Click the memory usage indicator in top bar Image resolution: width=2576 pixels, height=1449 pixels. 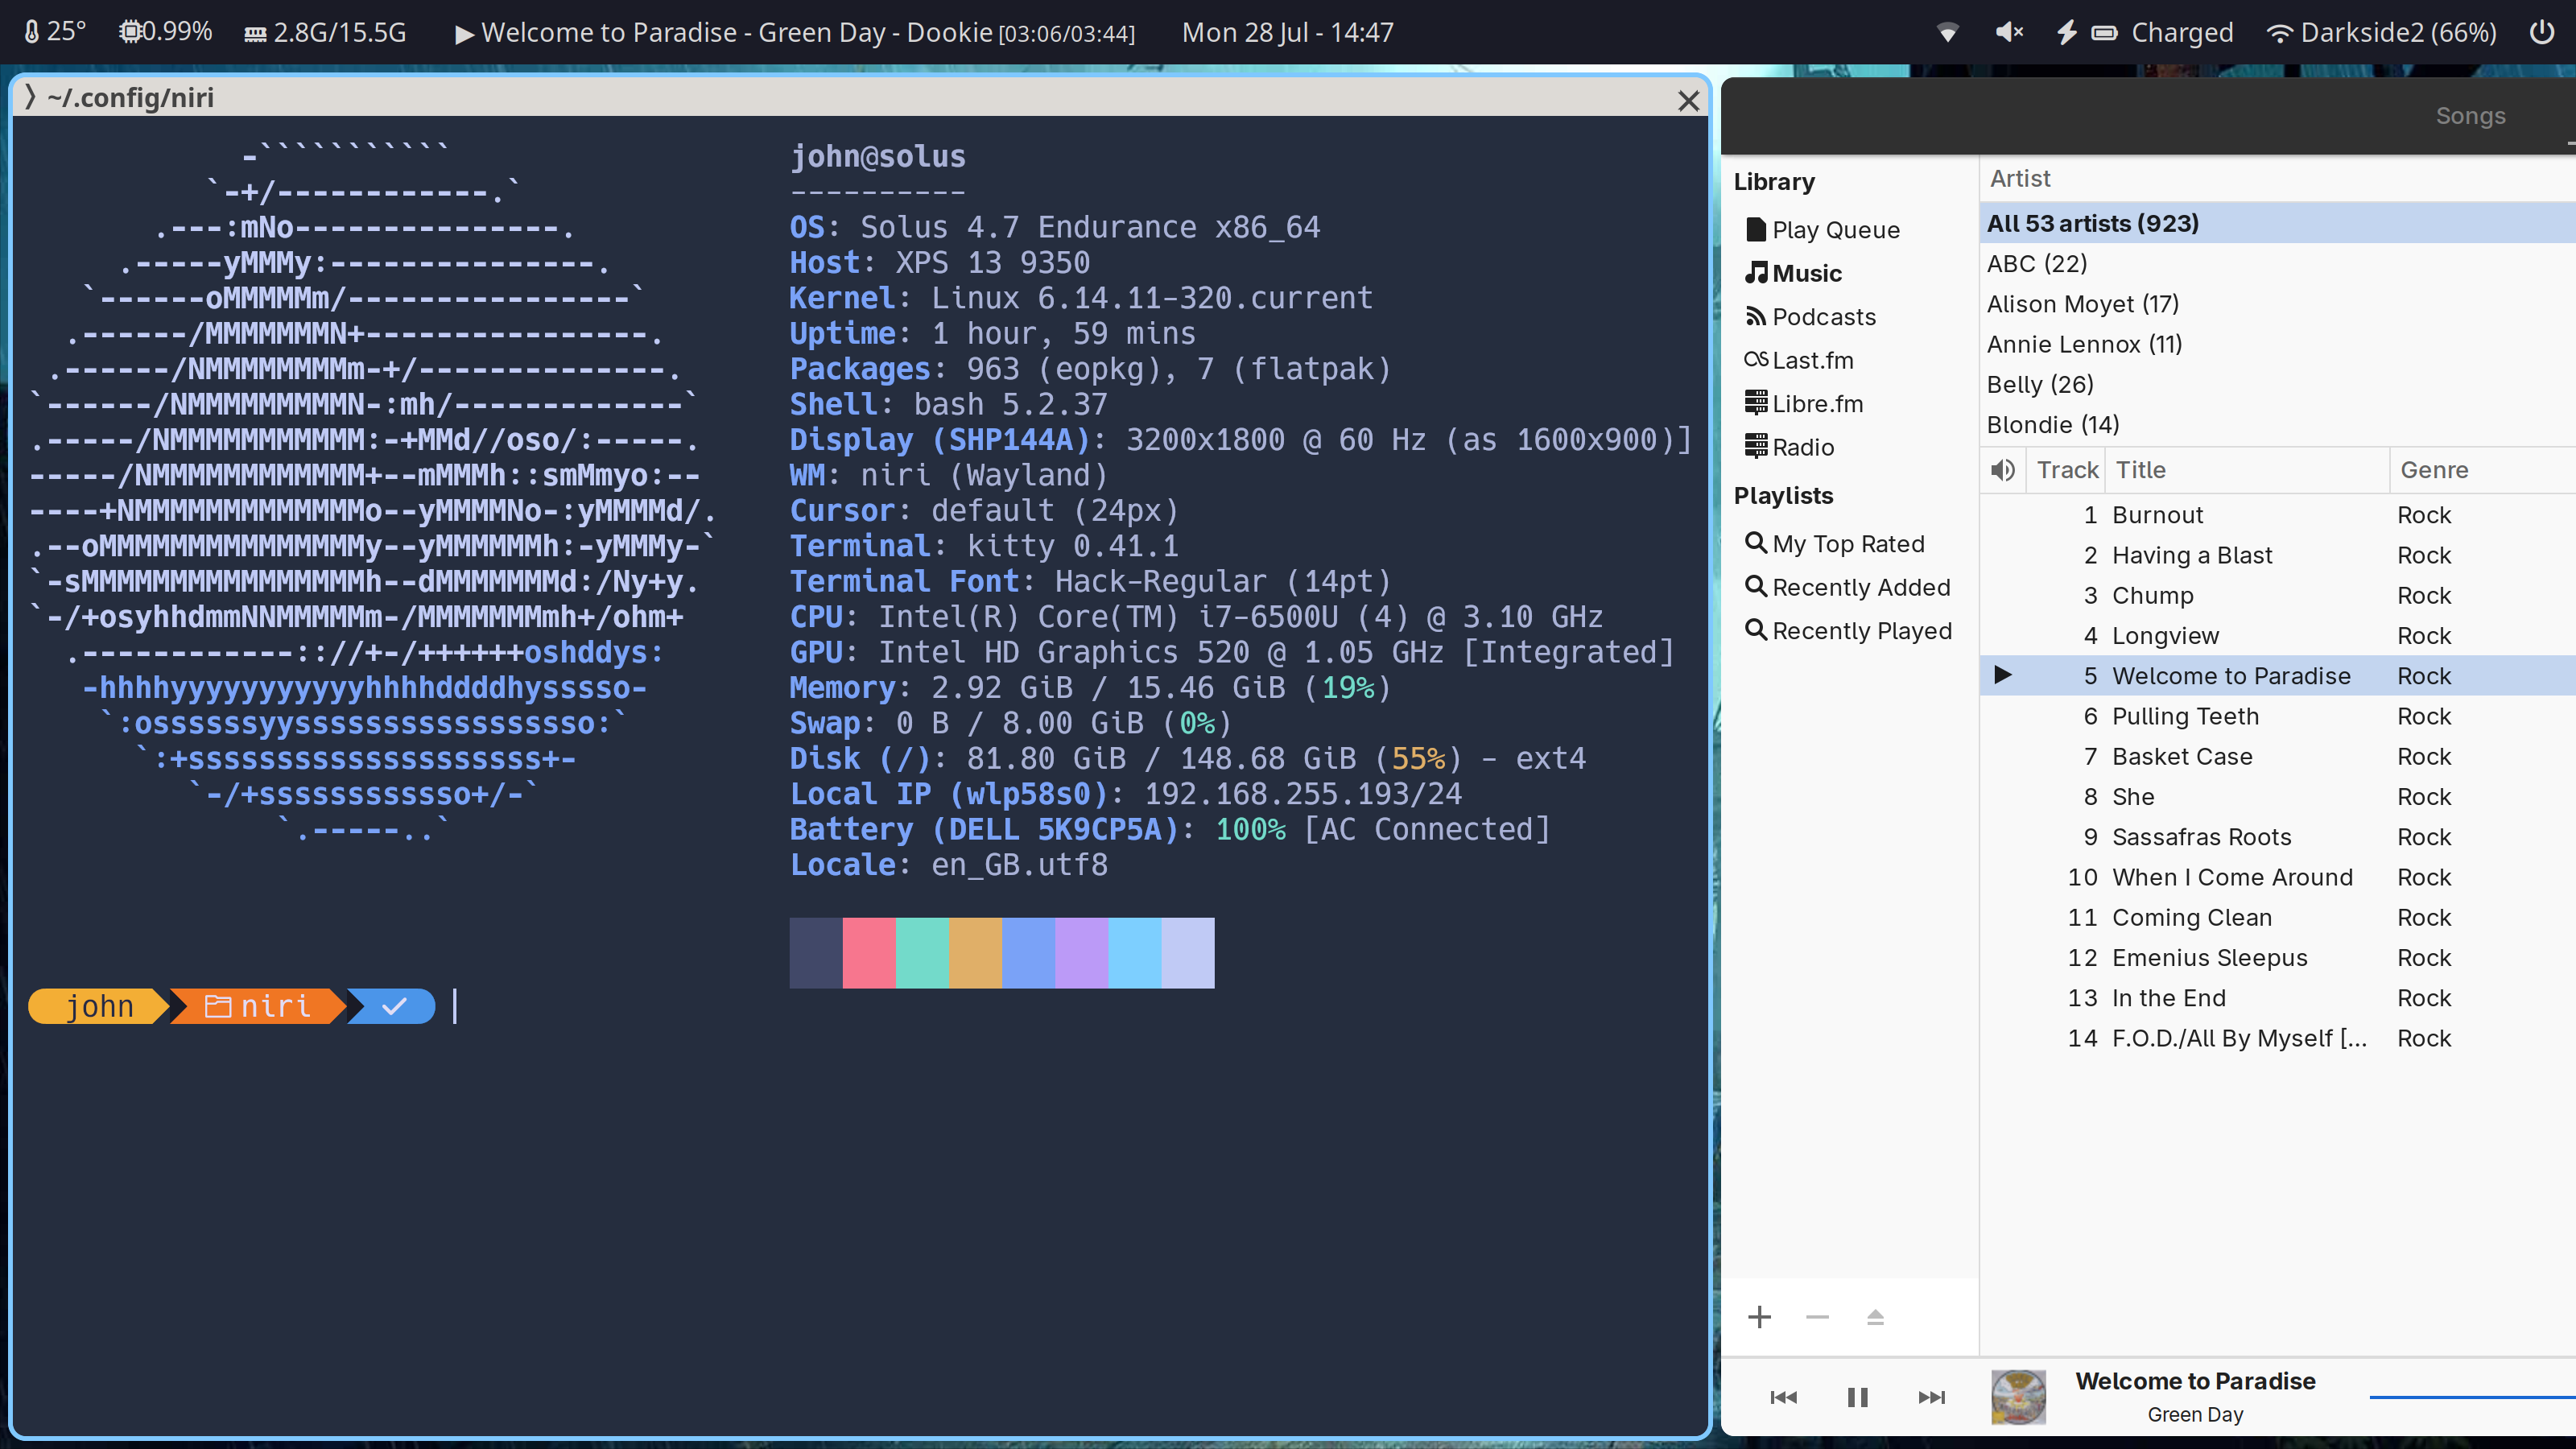click(x=326, y=32)
